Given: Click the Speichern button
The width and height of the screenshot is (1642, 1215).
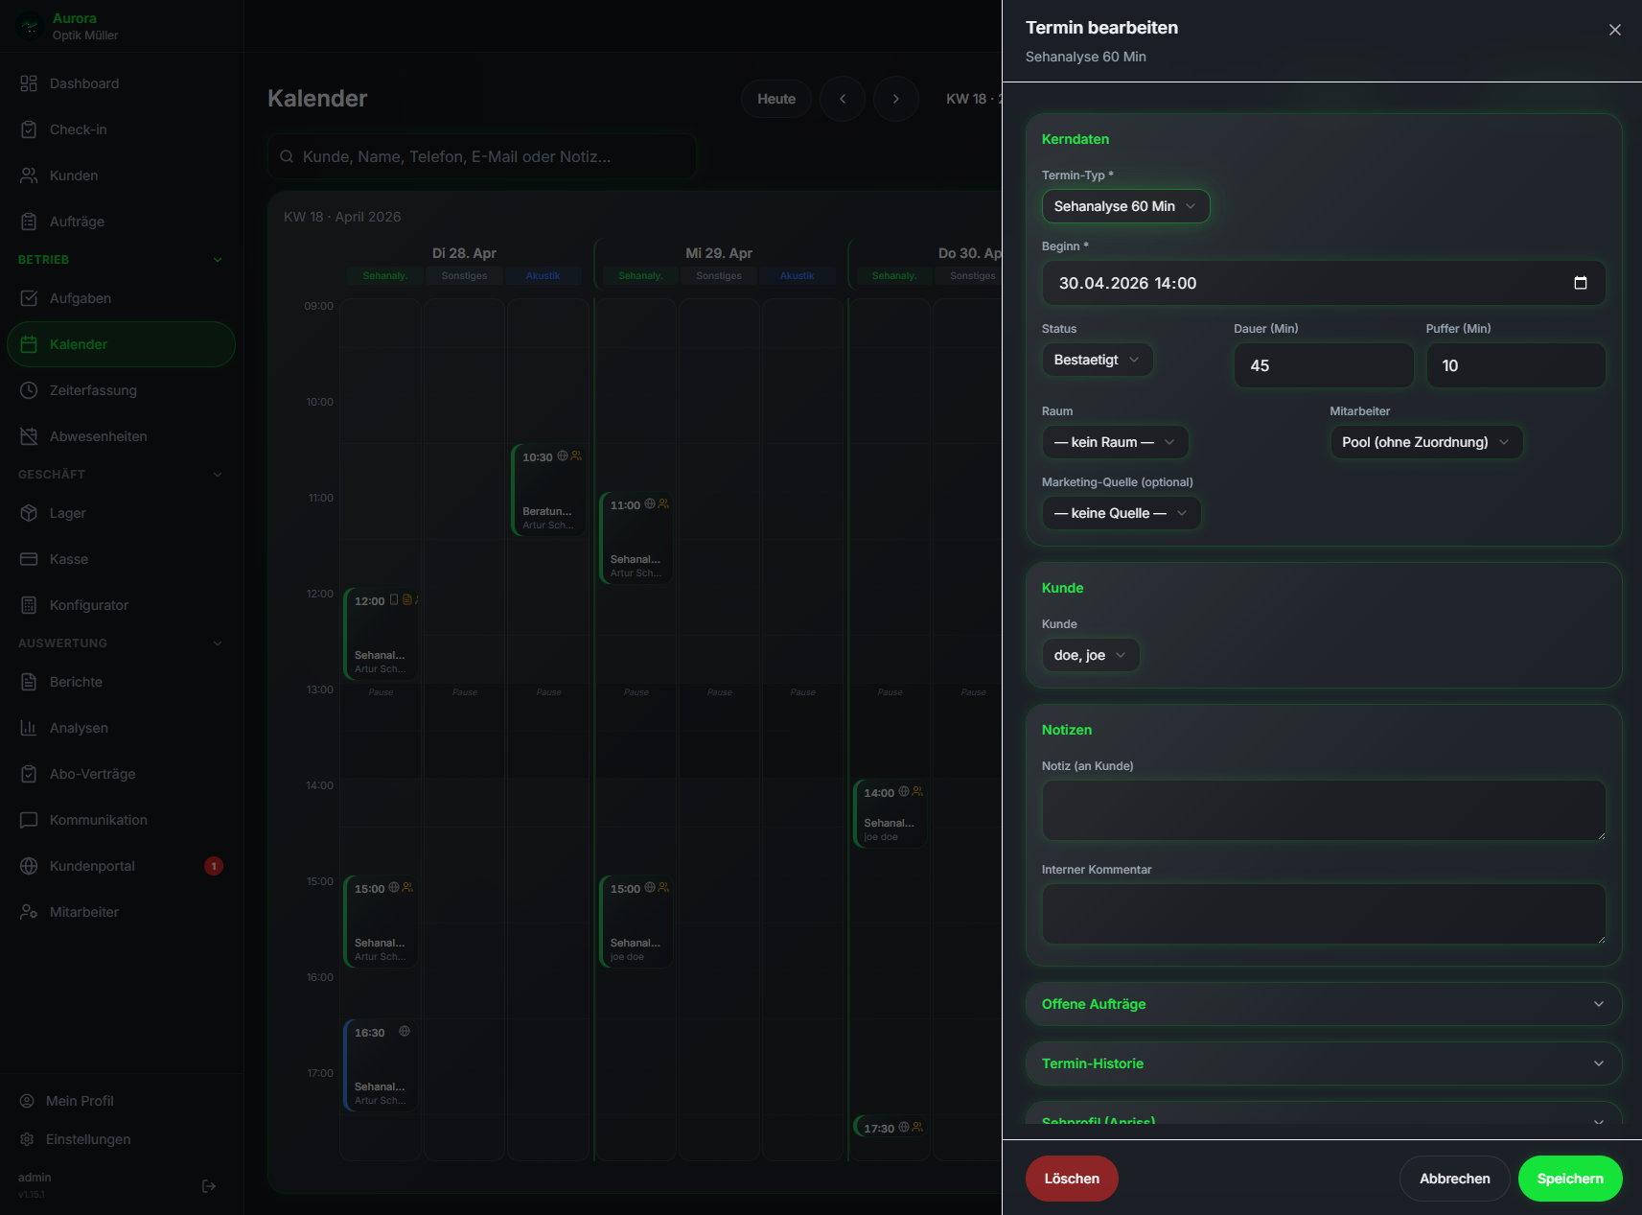Looking at the screenshot, I should point(1570,1179).
